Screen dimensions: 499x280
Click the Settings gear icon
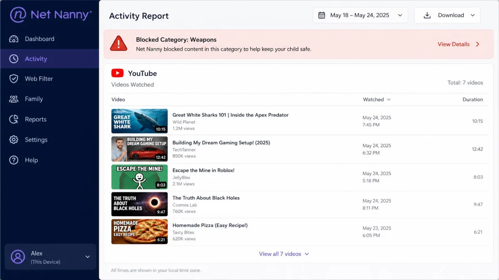14,140
